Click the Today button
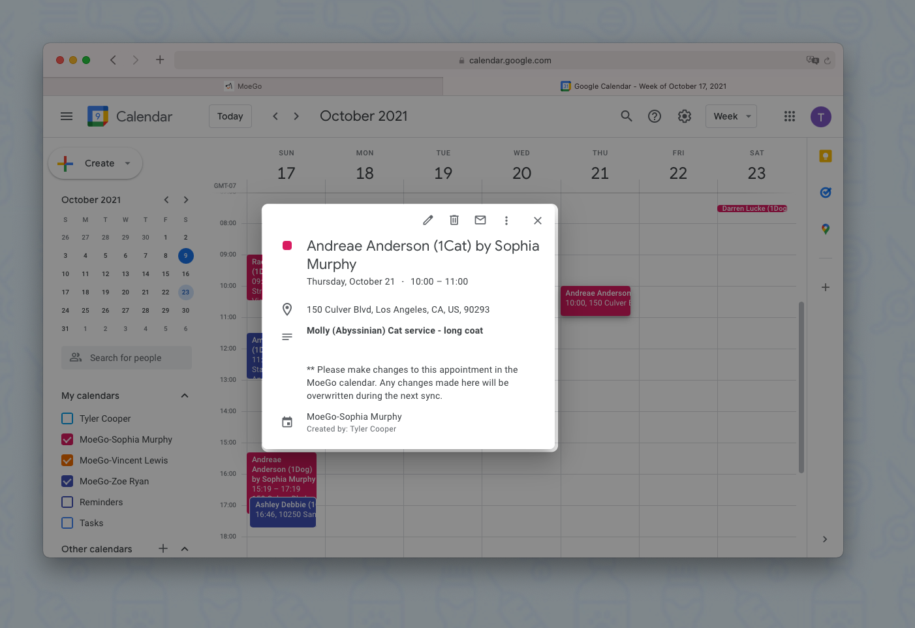 click(x=230, y=116)
